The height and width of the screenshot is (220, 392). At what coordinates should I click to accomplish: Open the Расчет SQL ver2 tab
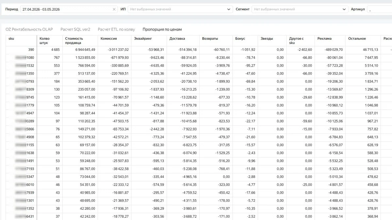tap(75, 29)
